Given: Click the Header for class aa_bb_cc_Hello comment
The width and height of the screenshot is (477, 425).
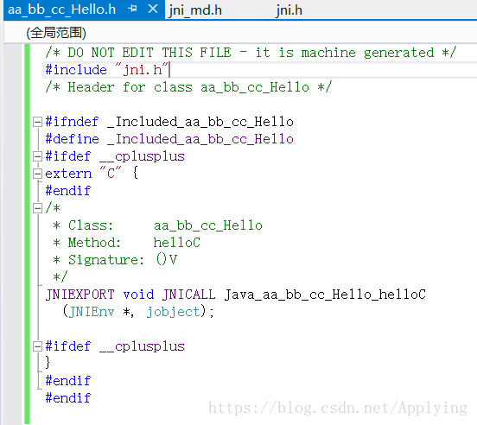Looking at the screenshot, I should coord(188,87).
